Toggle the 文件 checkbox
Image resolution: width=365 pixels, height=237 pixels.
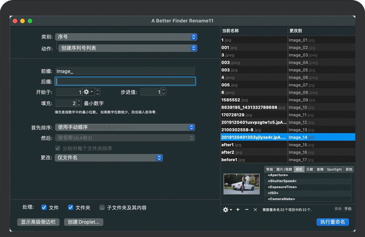click(44, 207)
